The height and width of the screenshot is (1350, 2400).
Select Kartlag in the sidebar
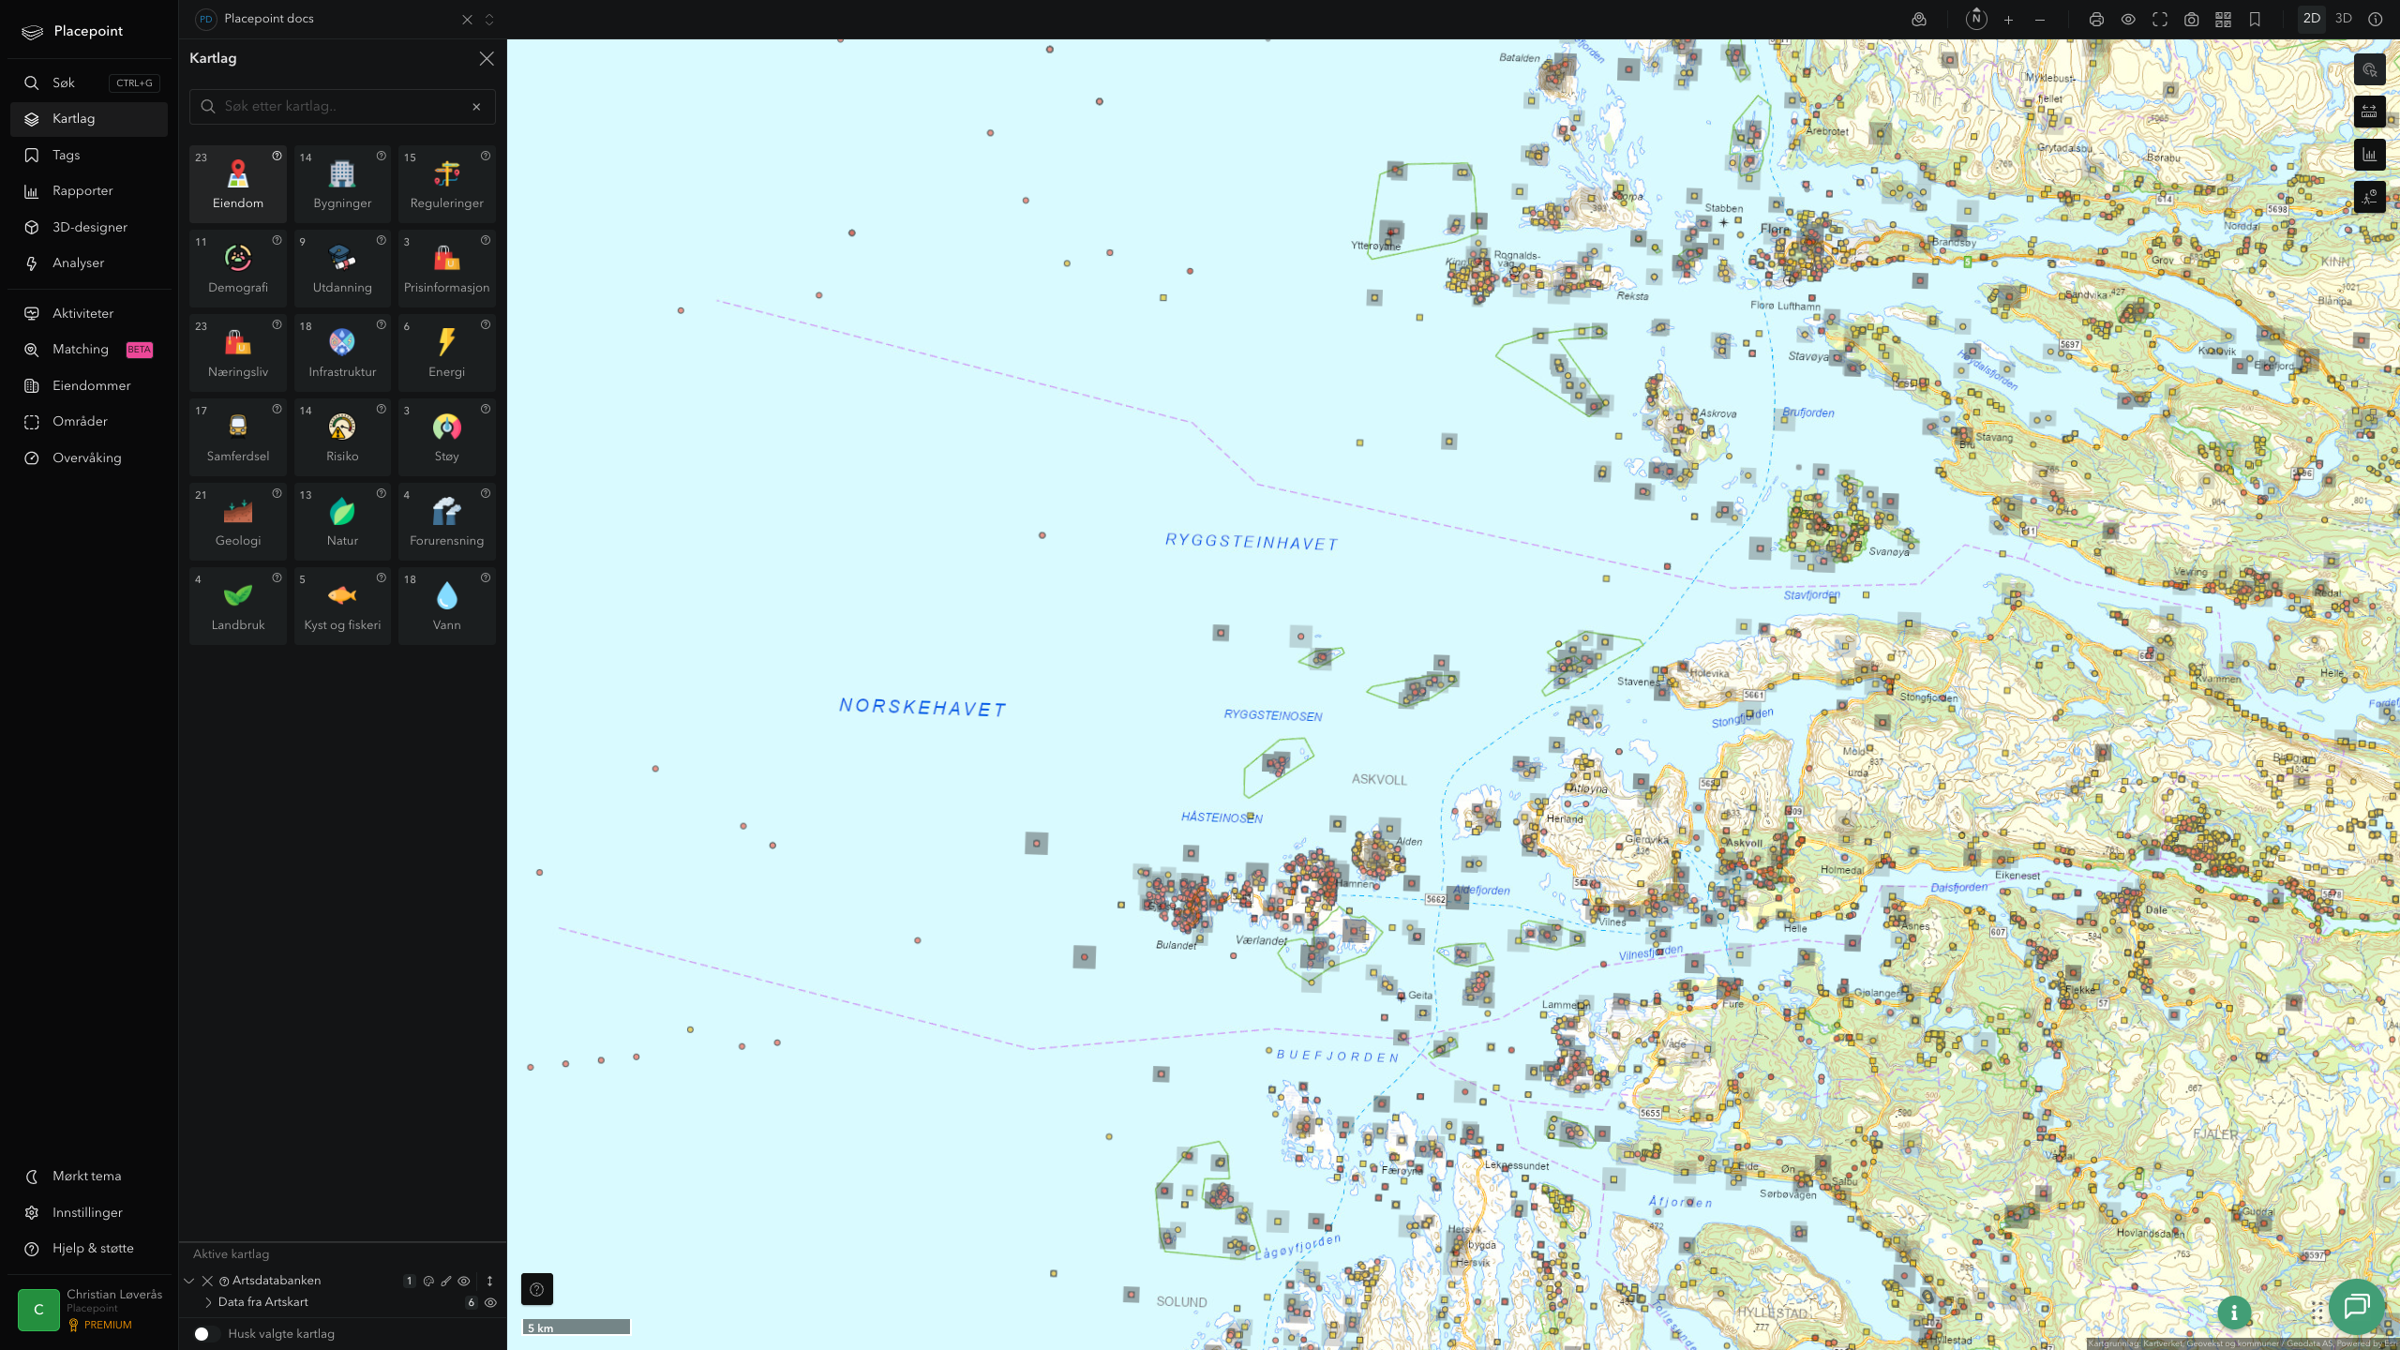point(89,119)
